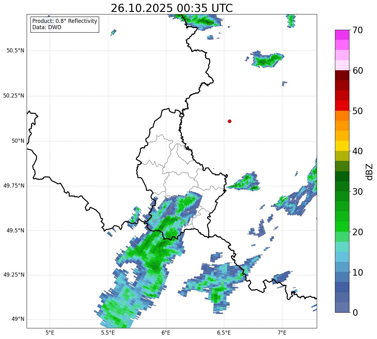Select the orange swatch just below 50

(x=342, y=116)
